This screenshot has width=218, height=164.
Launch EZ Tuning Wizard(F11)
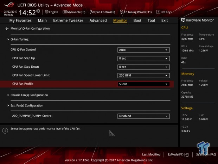click(137, 12)
